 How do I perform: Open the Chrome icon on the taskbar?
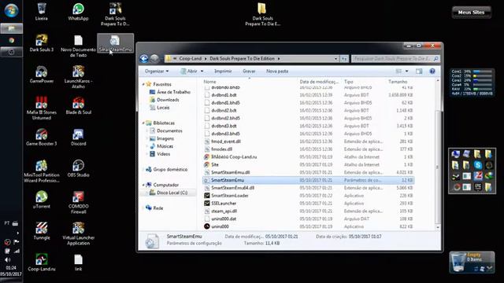[12, 40]
